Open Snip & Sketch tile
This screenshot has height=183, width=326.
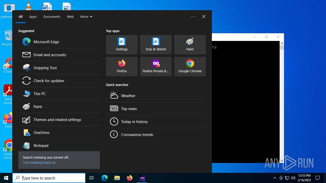(x=156, y=45)
